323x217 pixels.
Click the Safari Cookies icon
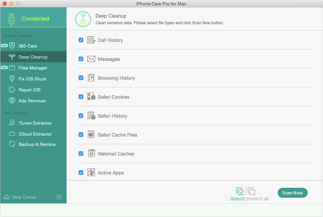click(x=91, y=96)
